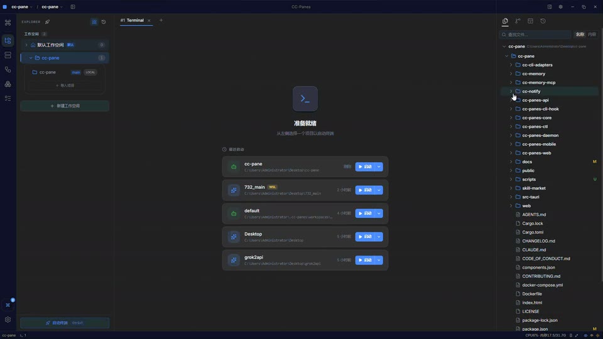The image size is (603, 339).
Task: Close the #1 Terminal tab
Action: [149, 20]
